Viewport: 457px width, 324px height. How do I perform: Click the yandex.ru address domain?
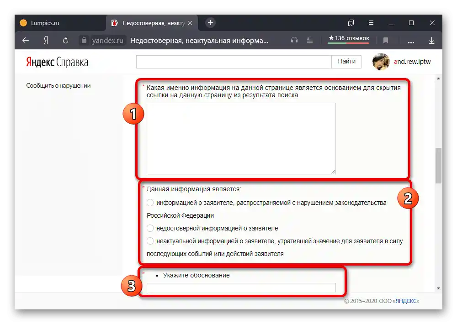(x=107, y=41)
